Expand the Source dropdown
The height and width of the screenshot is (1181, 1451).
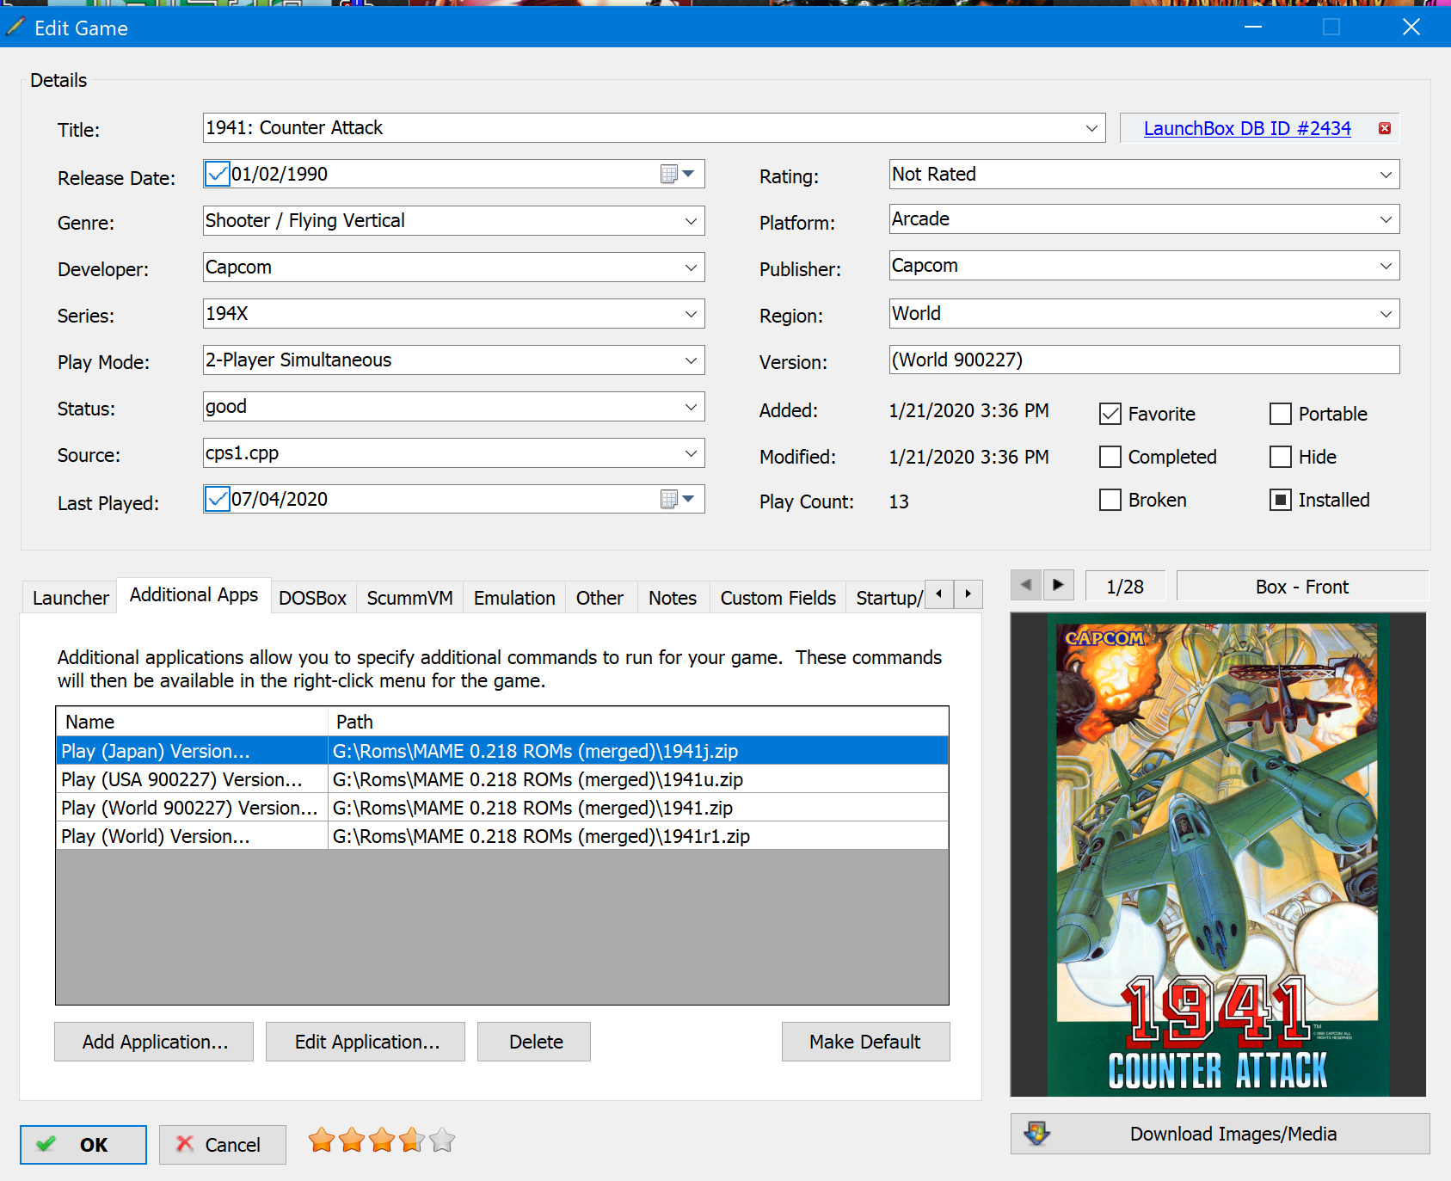(691, 453)
